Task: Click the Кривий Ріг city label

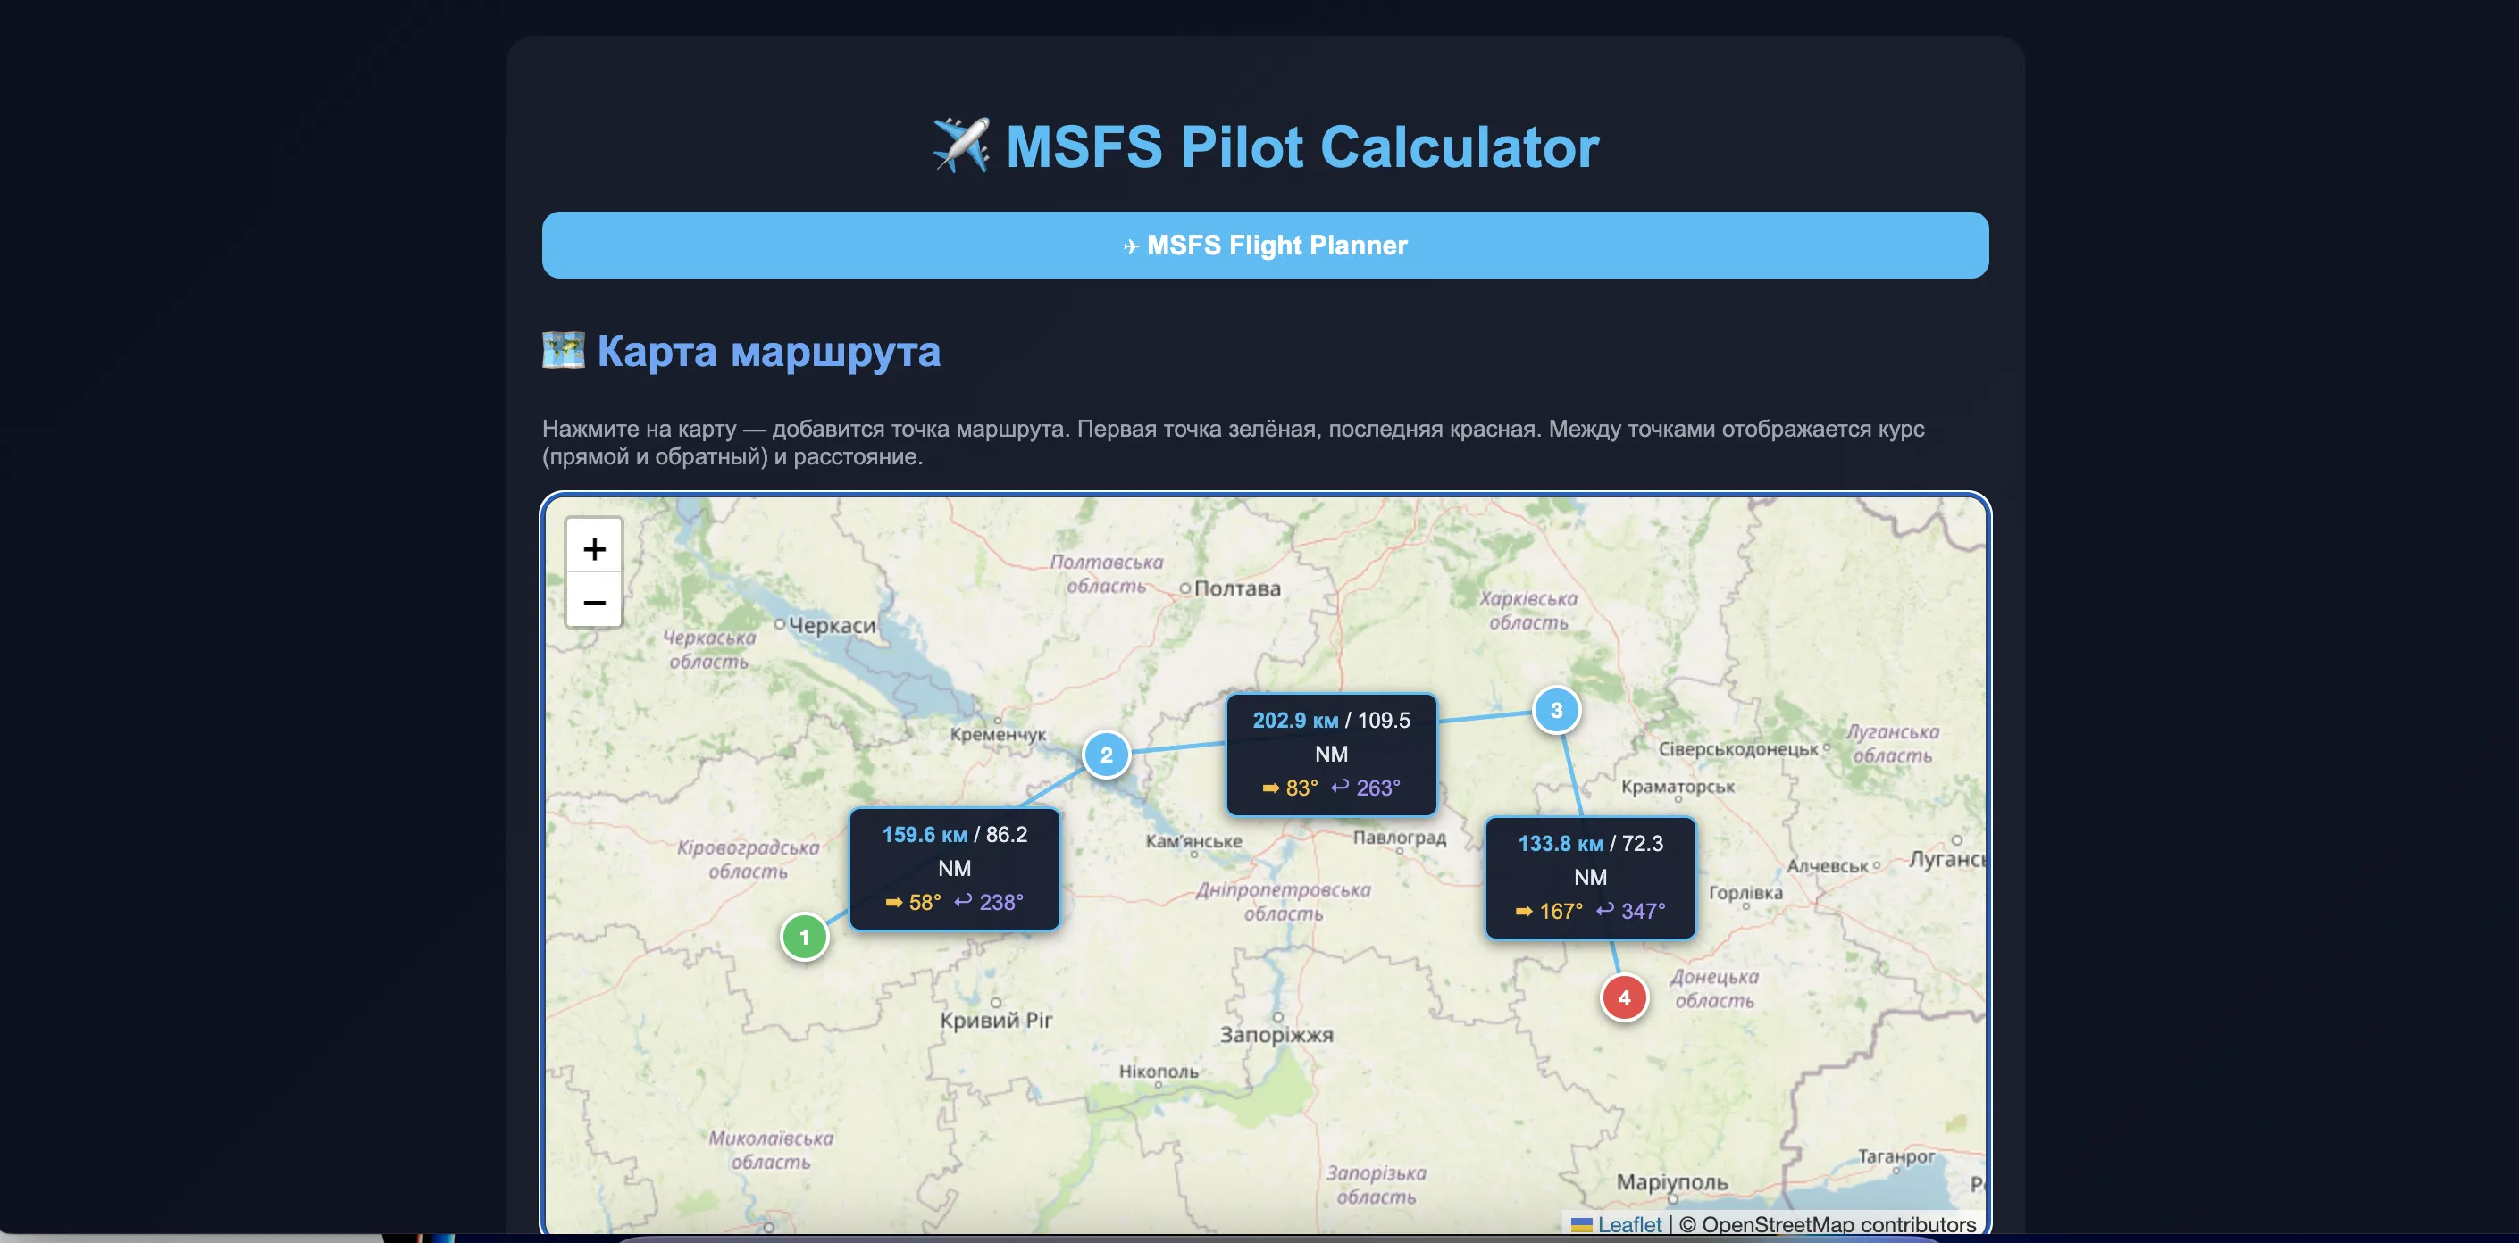Action: [x=995, y=1020]
